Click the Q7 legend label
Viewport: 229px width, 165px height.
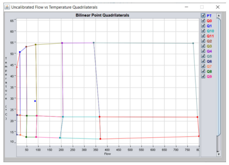pos(209,67)
